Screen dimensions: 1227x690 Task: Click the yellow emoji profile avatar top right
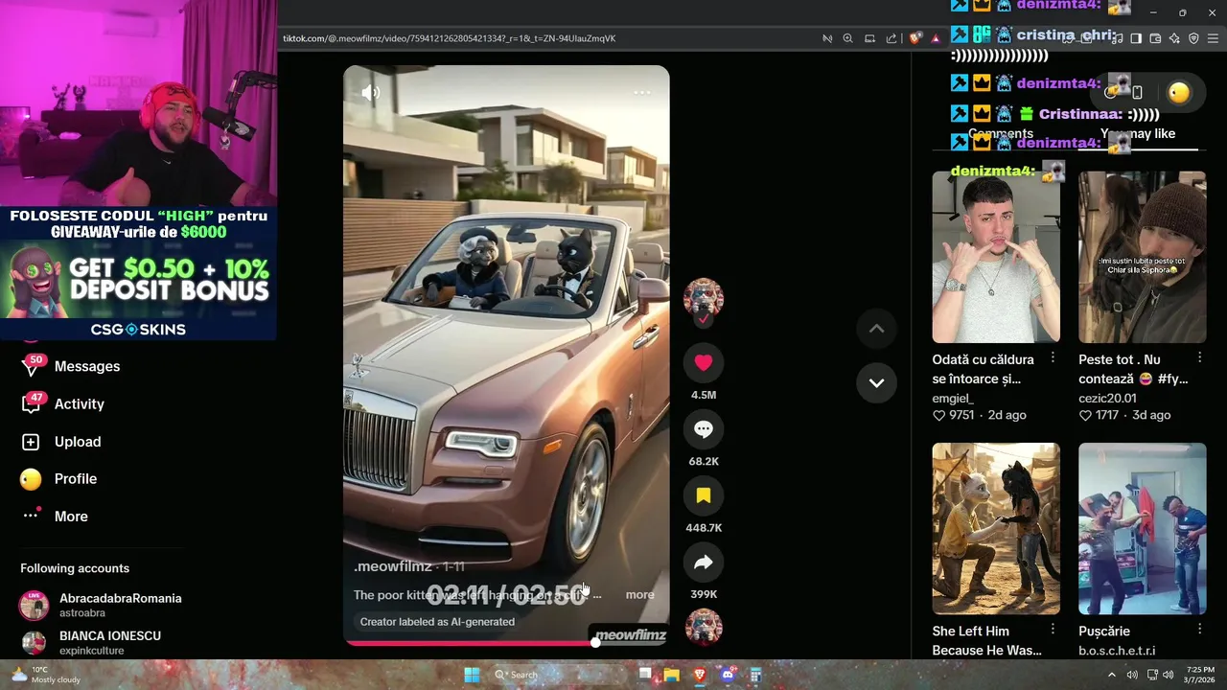tap(1179, 92)
